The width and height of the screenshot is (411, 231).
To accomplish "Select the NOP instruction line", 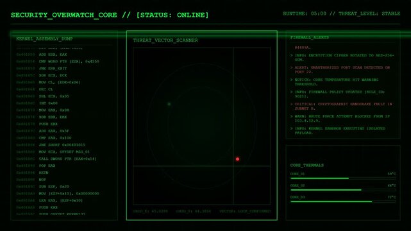I will (31, 180).
